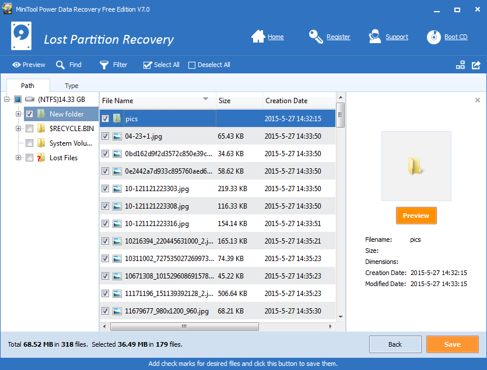The width and height of the screenshot is (487, 370).
Task: Click the orange Preview button
Action: point(416,216)
